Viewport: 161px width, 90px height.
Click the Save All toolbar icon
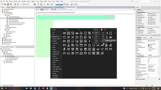point(11,4)
